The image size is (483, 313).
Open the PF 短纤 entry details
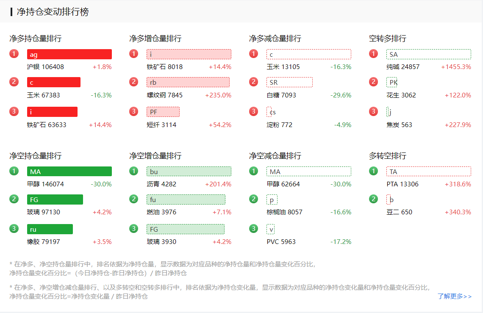(163, 111)
